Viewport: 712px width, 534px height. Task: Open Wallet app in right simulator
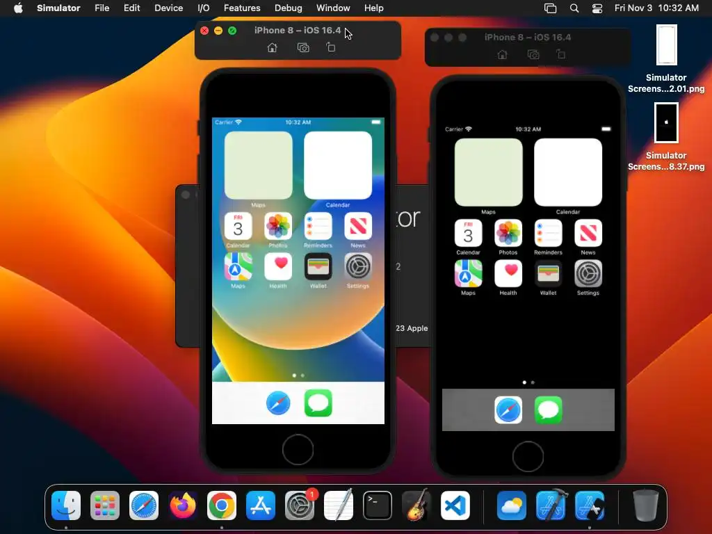[x=548, y=273]
